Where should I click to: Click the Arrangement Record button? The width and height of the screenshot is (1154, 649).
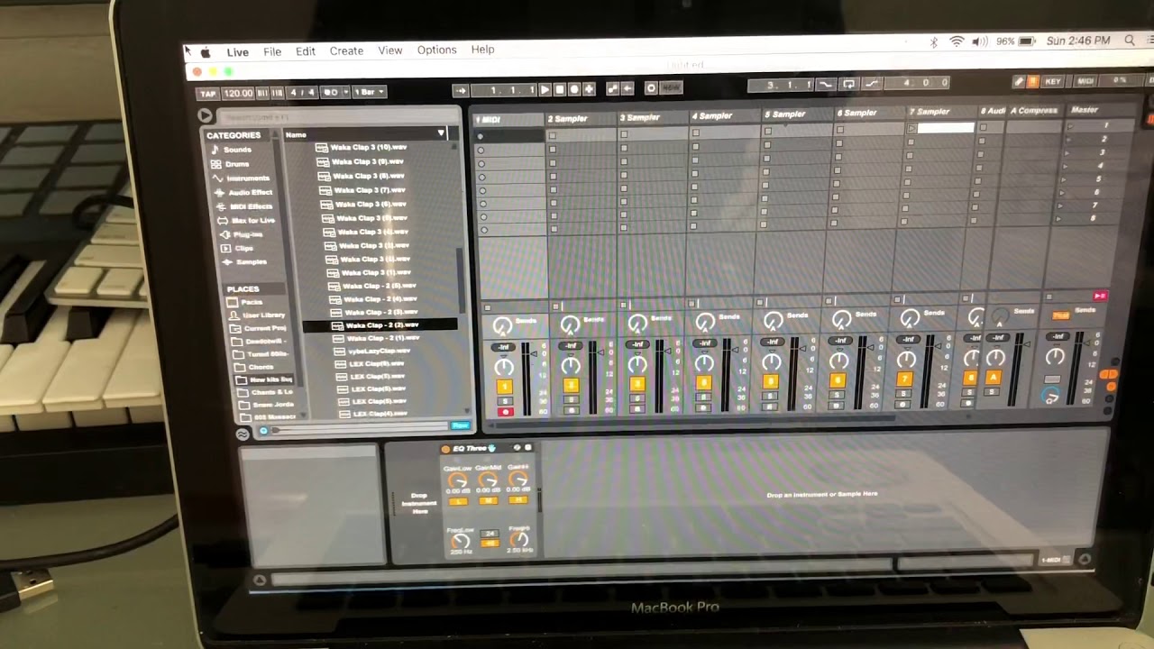point(573,89)
